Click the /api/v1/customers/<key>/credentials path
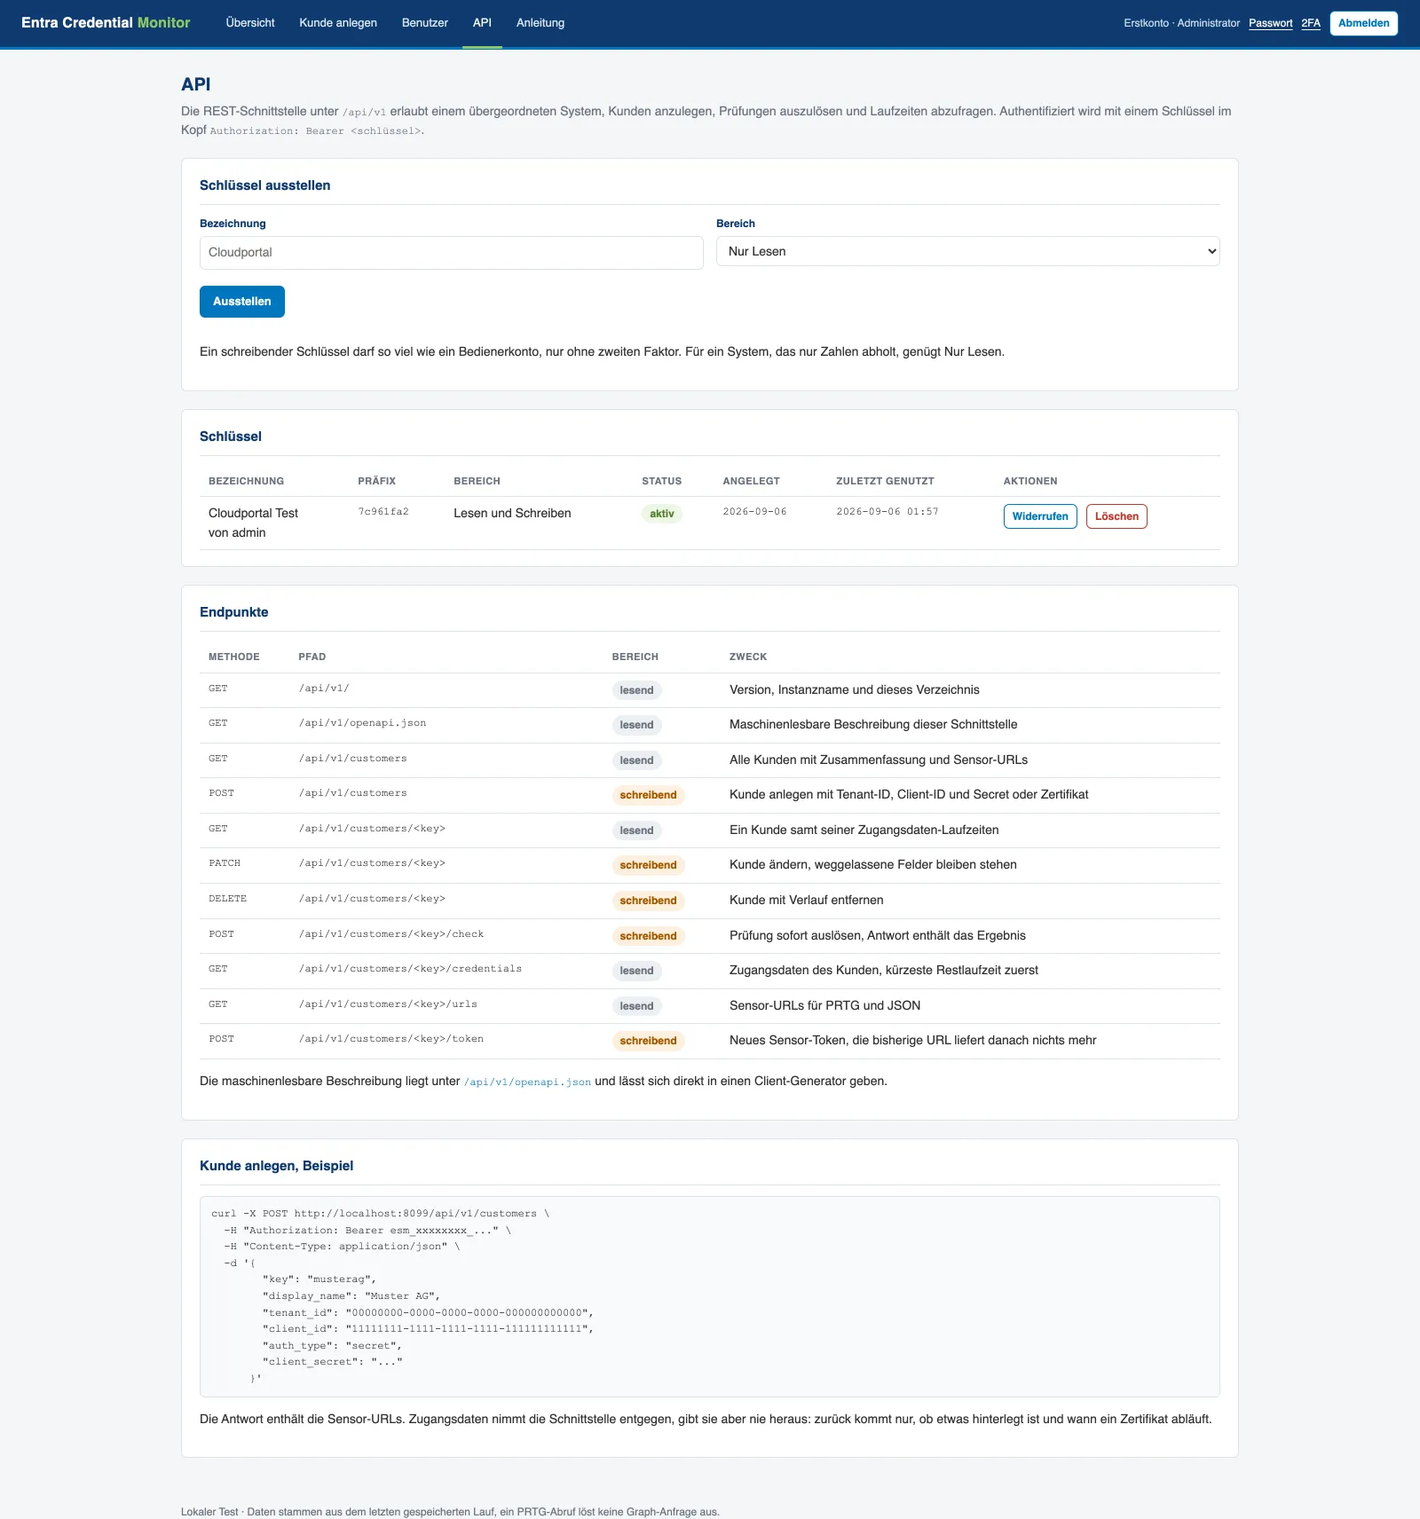Viewport: 1420px width, 1519px height. pyautogui.click(x=410, y=969)
